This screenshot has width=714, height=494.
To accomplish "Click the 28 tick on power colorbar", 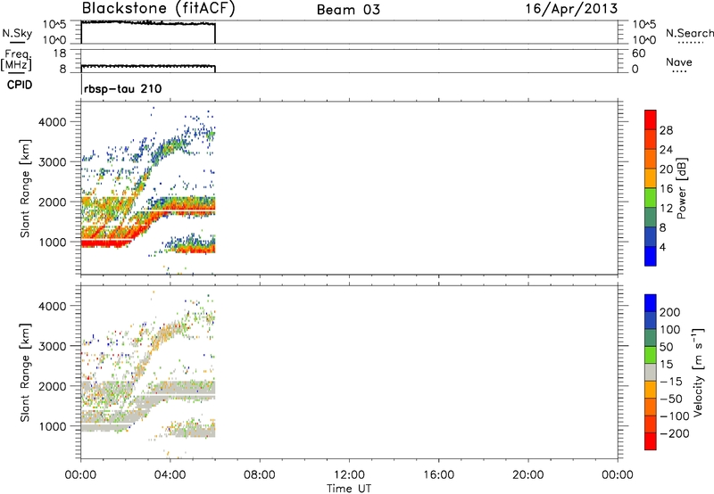I will (666, 130).
